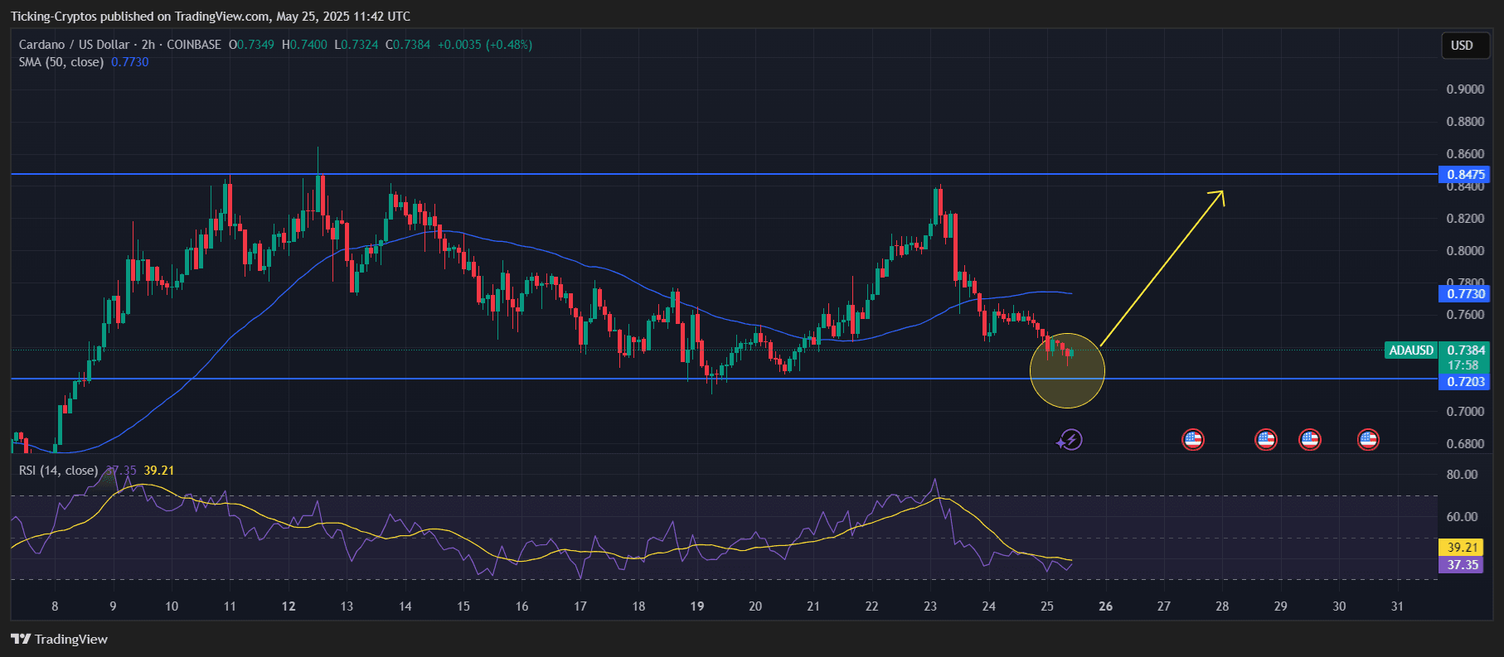1504x657 pixels.
Task: Click the 17:58 candle countdown timer
Action: click(x=1463, y=365)
